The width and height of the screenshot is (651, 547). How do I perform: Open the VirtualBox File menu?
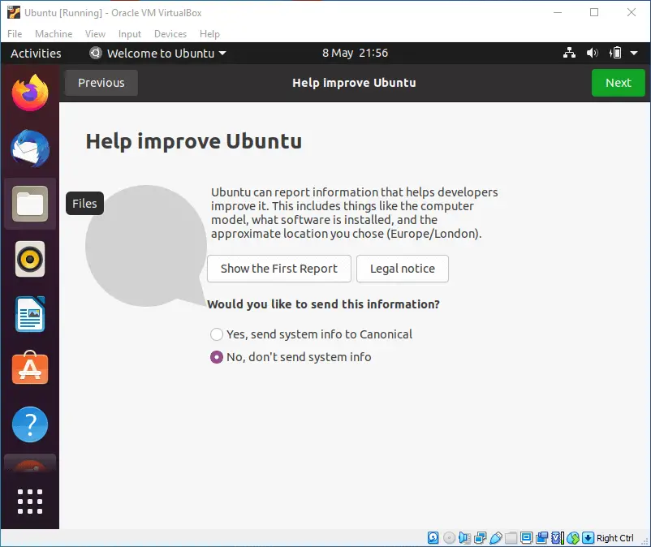[x=15, y=33]
